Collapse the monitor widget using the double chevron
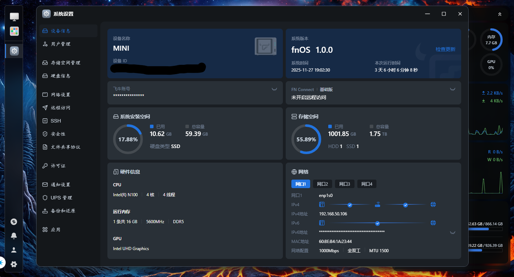The height and width of the screenshot is (277, 514). pos(500,14)
